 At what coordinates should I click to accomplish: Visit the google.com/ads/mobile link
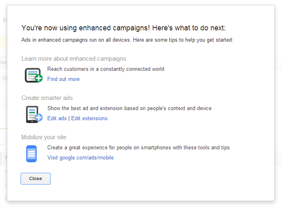coord(81,158)
